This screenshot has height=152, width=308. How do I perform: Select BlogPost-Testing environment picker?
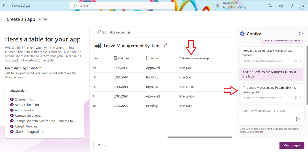(234, 7)
